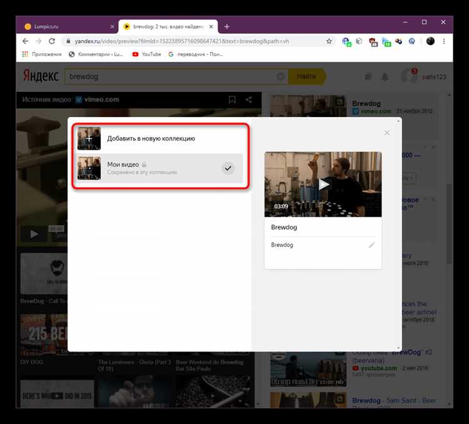
Task: Click the Яндекс logo
Action: [41, 76]
